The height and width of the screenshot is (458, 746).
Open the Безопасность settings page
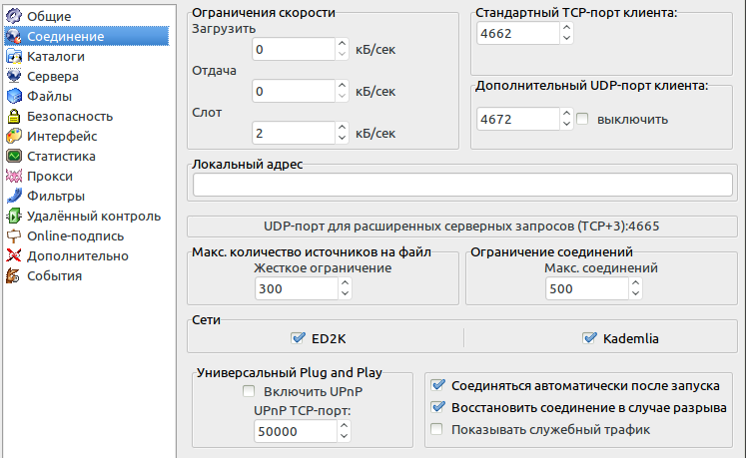[70, 116]
